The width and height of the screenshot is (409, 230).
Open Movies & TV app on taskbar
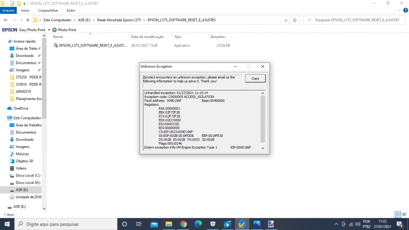coord(227,224)
